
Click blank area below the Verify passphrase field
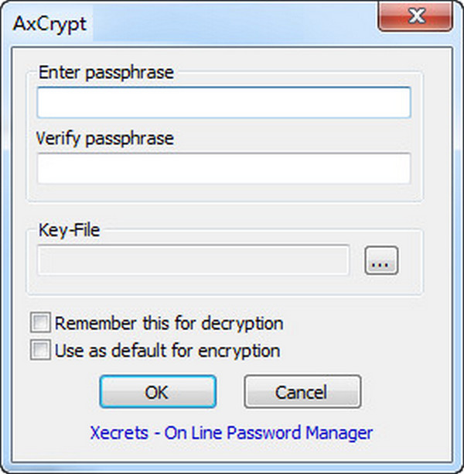point(224,192)
